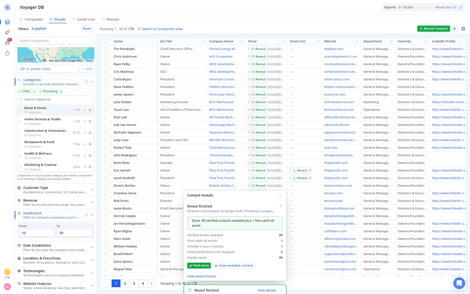
Task: Open View reveal history link
Action: click(x=204, y=276)
